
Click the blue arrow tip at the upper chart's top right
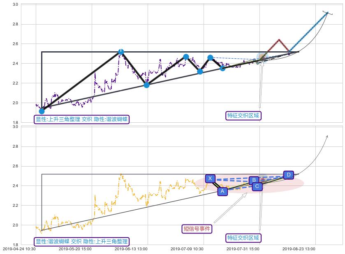pyautogui.click(x=327, y=13)
